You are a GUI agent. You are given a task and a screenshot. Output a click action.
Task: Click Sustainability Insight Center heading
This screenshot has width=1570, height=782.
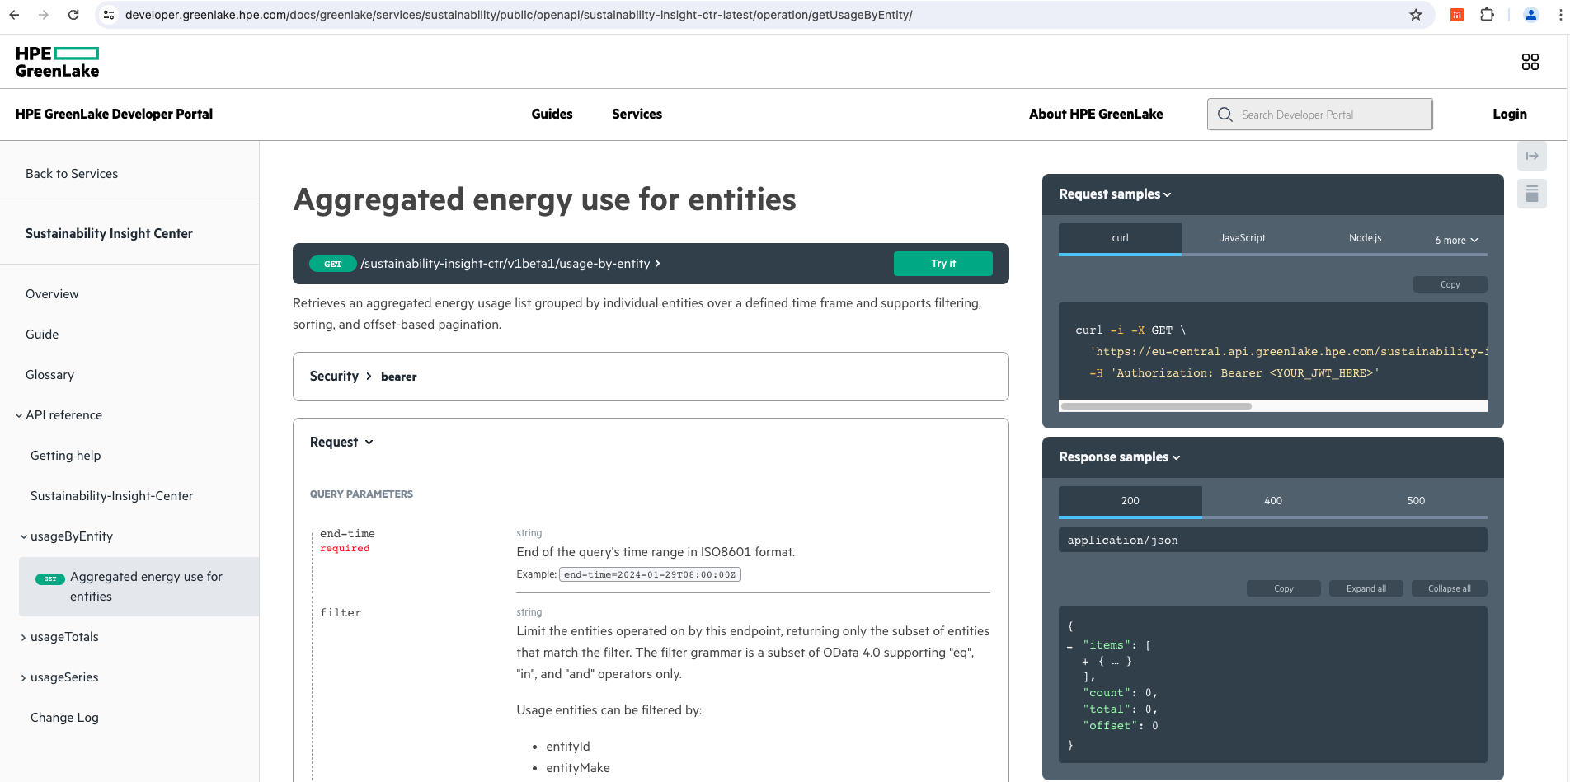click(x=109, y=234)
